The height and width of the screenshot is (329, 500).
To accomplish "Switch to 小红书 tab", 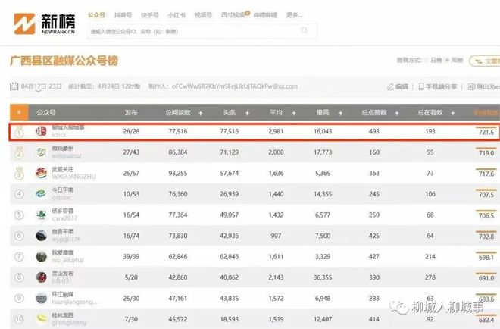I will pos(175,14).
